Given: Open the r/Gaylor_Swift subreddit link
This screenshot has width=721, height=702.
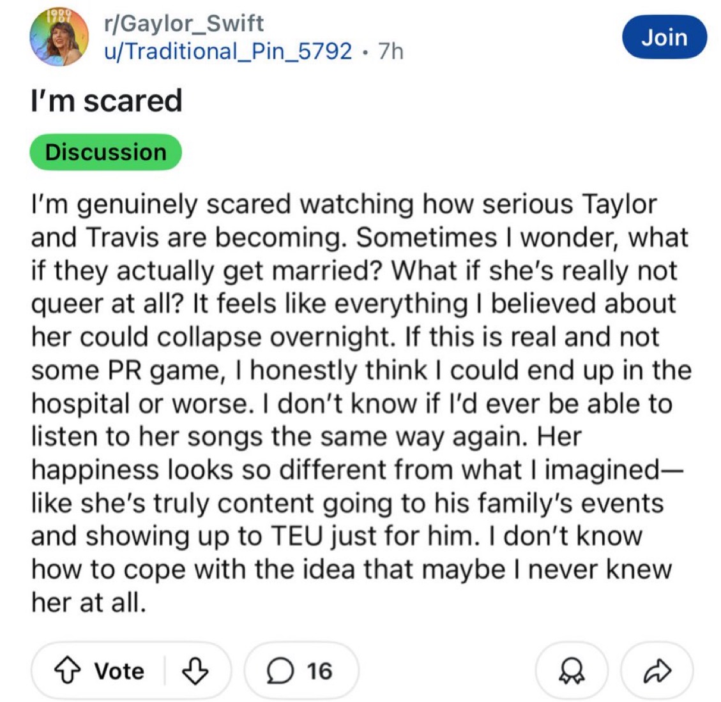Looking at the screenshot, I should 183,24.
